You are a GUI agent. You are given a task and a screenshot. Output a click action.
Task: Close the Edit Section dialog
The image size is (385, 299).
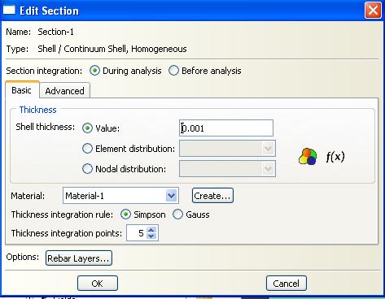click(x=373, y=11)
